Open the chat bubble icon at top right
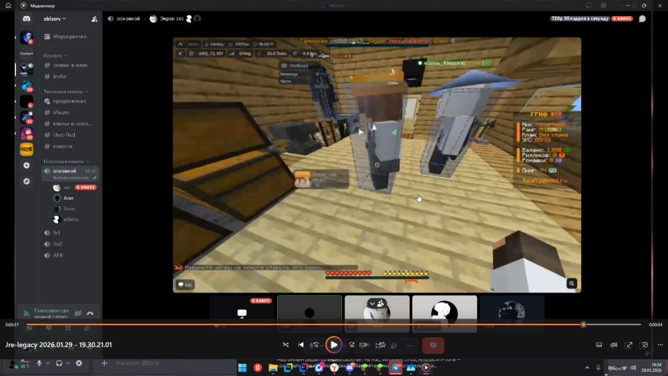668x376 pixels. [642, 19]
